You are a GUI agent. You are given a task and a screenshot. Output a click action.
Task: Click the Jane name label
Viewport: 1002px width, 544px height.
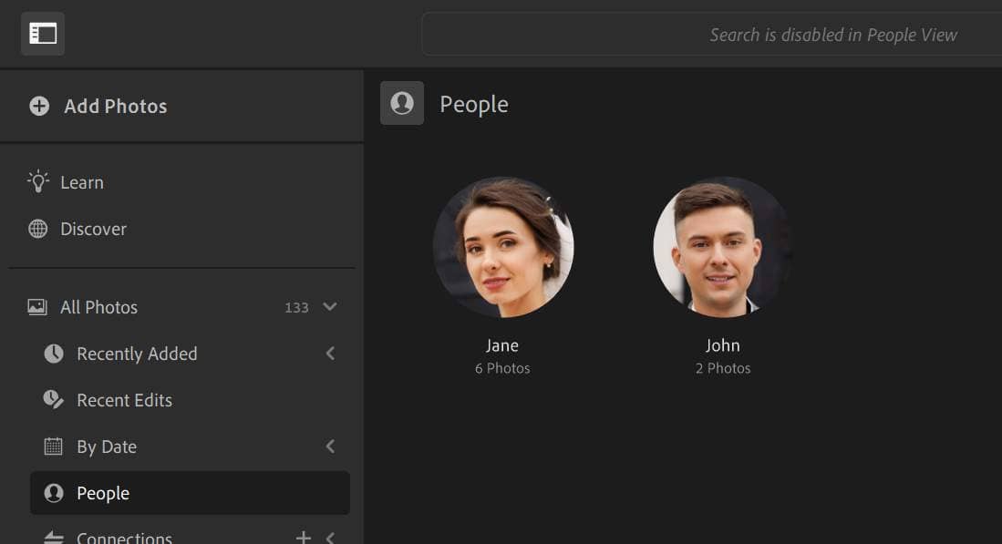click(502, 345)
